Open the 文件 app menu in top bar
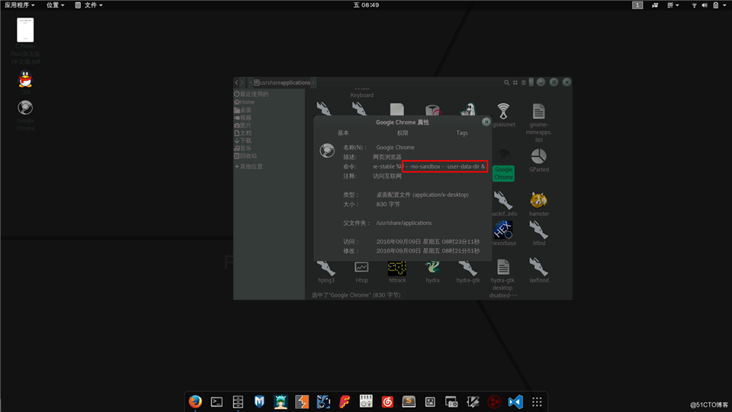Screen dimensions: 732x412 pyautogui.click(x=88, y=5)
